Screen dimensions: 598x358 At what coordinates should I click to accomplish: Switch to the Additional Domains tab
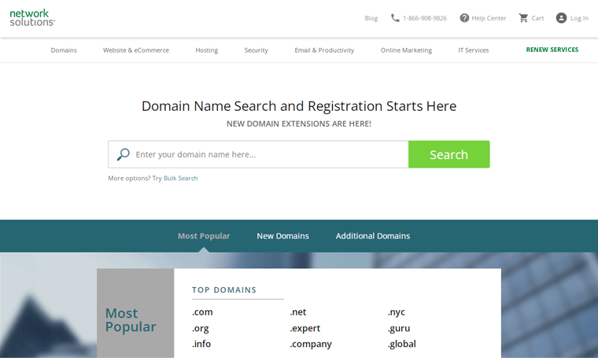[373, 236]
